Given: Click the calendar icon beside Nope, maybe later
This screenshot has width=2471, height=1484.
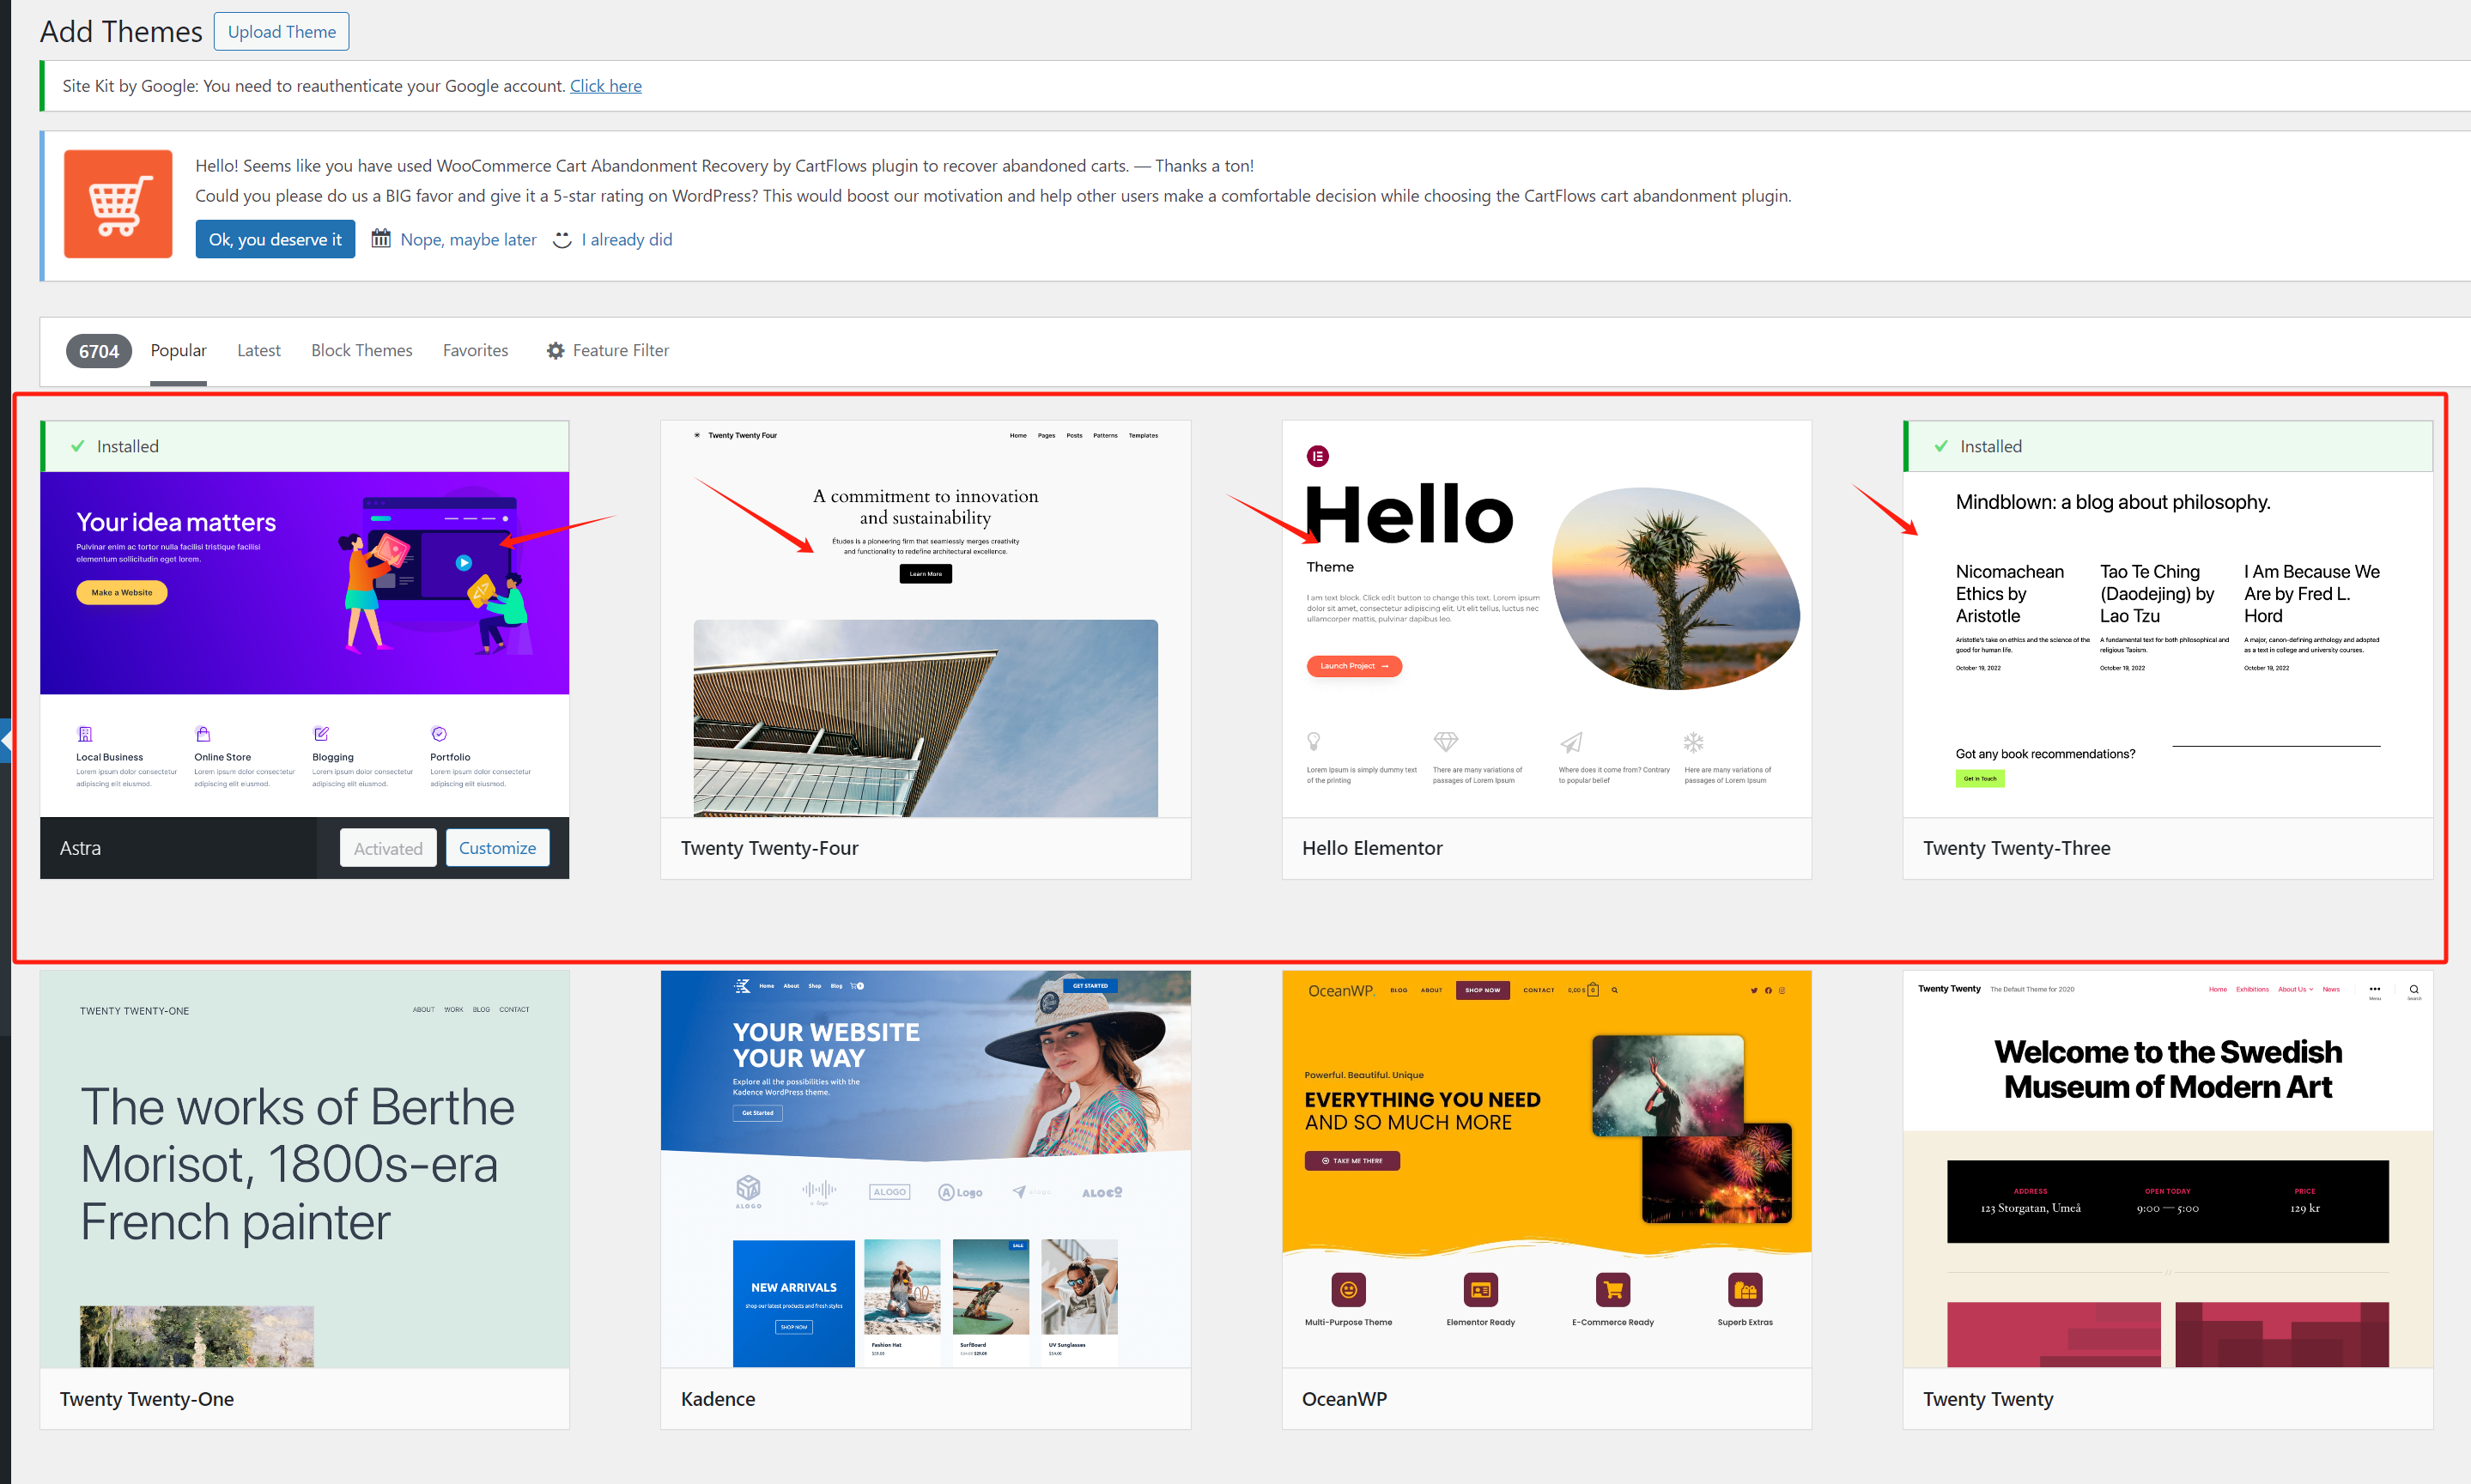Looking at the screenshot, I should pyautogui.click(x=380, y=239).
